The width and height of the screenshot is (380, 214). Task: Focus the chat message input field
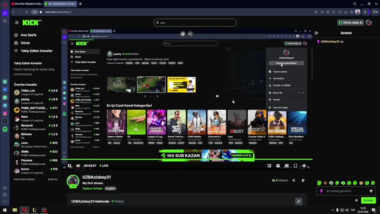346,191
